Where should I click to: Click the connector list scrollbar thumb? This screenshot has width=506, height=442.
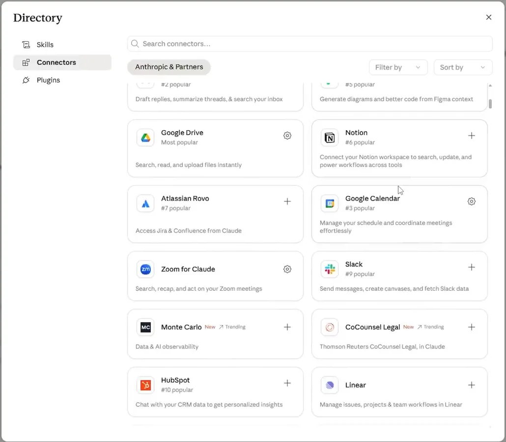pyautogui.click(x=490, y=104)
